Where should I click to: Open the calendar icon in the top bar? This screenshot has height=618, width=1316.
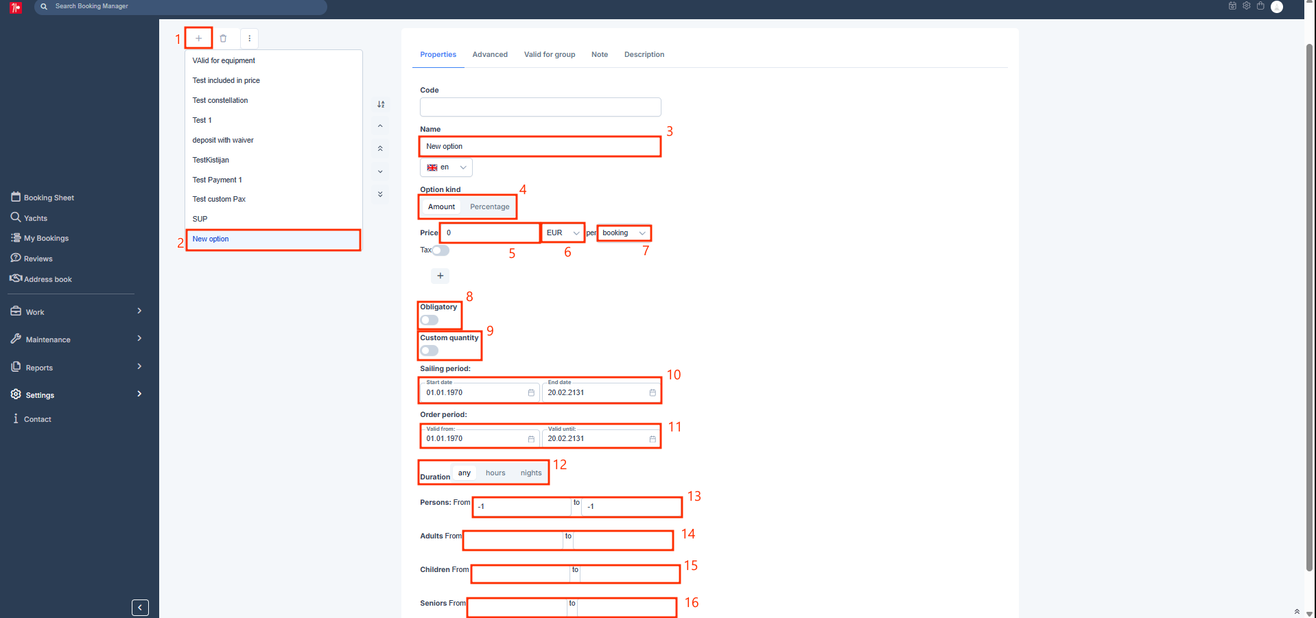[1232, 5]
